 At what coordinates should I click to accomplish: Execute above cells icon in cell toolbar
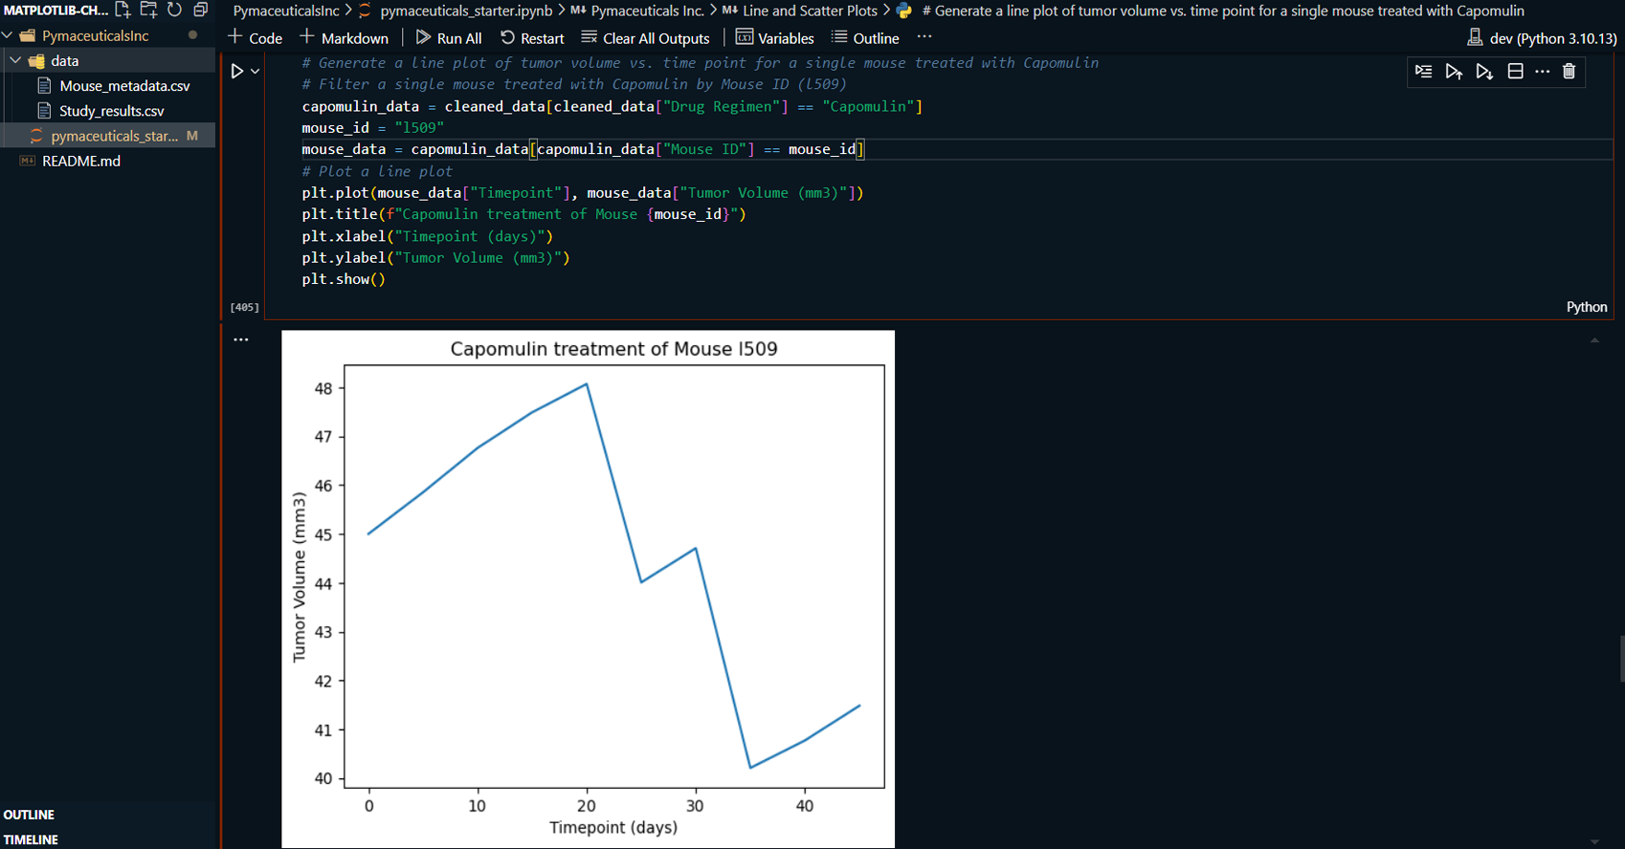click(x=1454, y=72)
